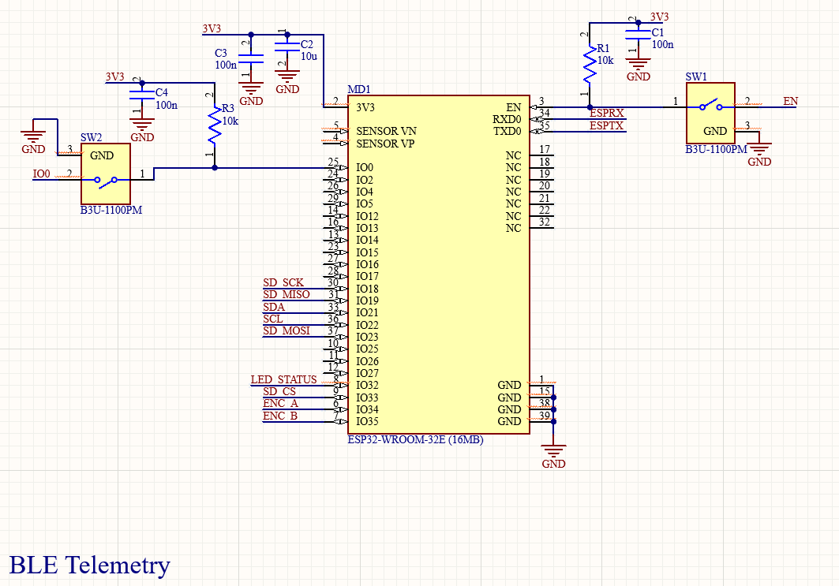
Task: Select C1's 100n value text
Action: 662,44
